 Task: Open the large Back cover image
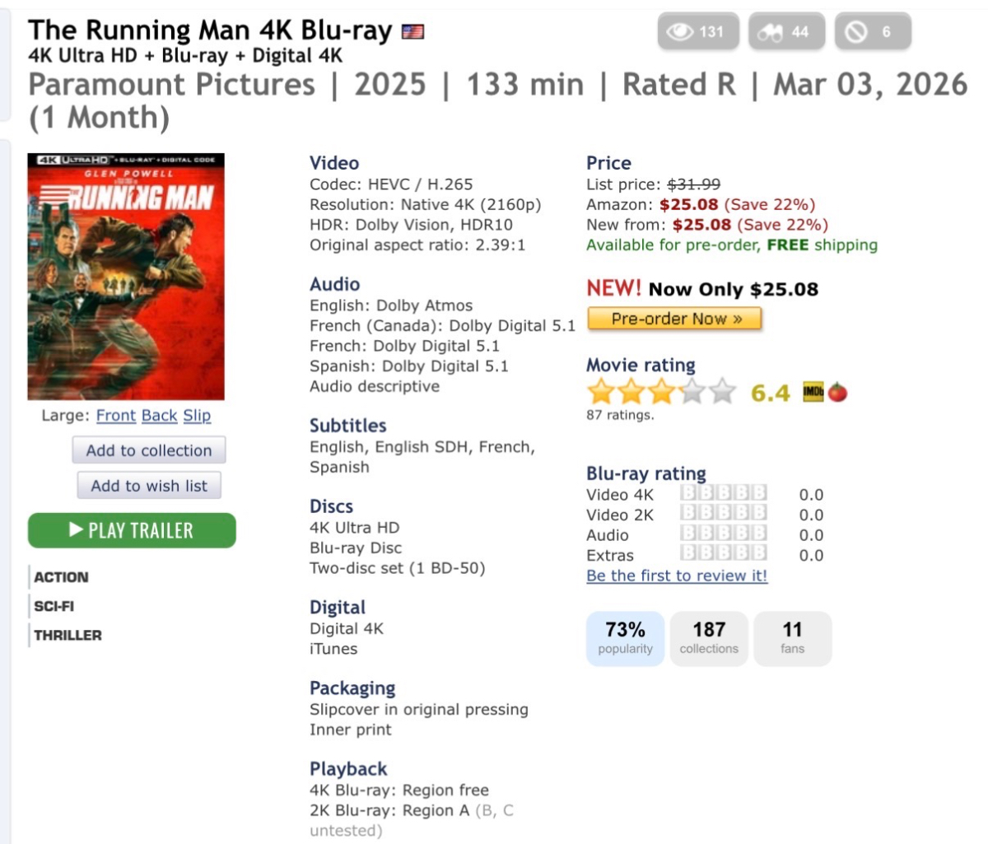pyautogui.click(x=159, y=416)
